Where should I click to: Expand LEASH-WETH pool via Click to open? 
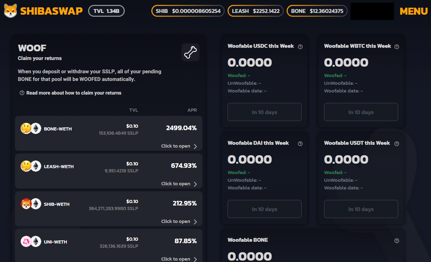point(179,184)
